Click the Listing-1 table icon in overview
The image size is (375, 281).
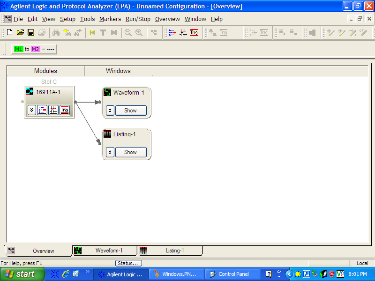(107, 134)
